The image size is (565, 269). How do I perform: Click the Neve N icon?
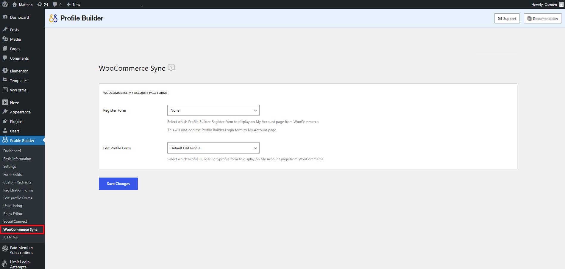pyautogui.click(x=5, y=102)
